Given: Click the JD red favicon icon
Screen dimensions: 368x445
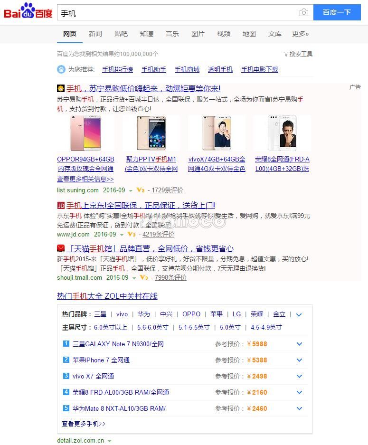Looking at the screenshot, I should coord(61,206).
